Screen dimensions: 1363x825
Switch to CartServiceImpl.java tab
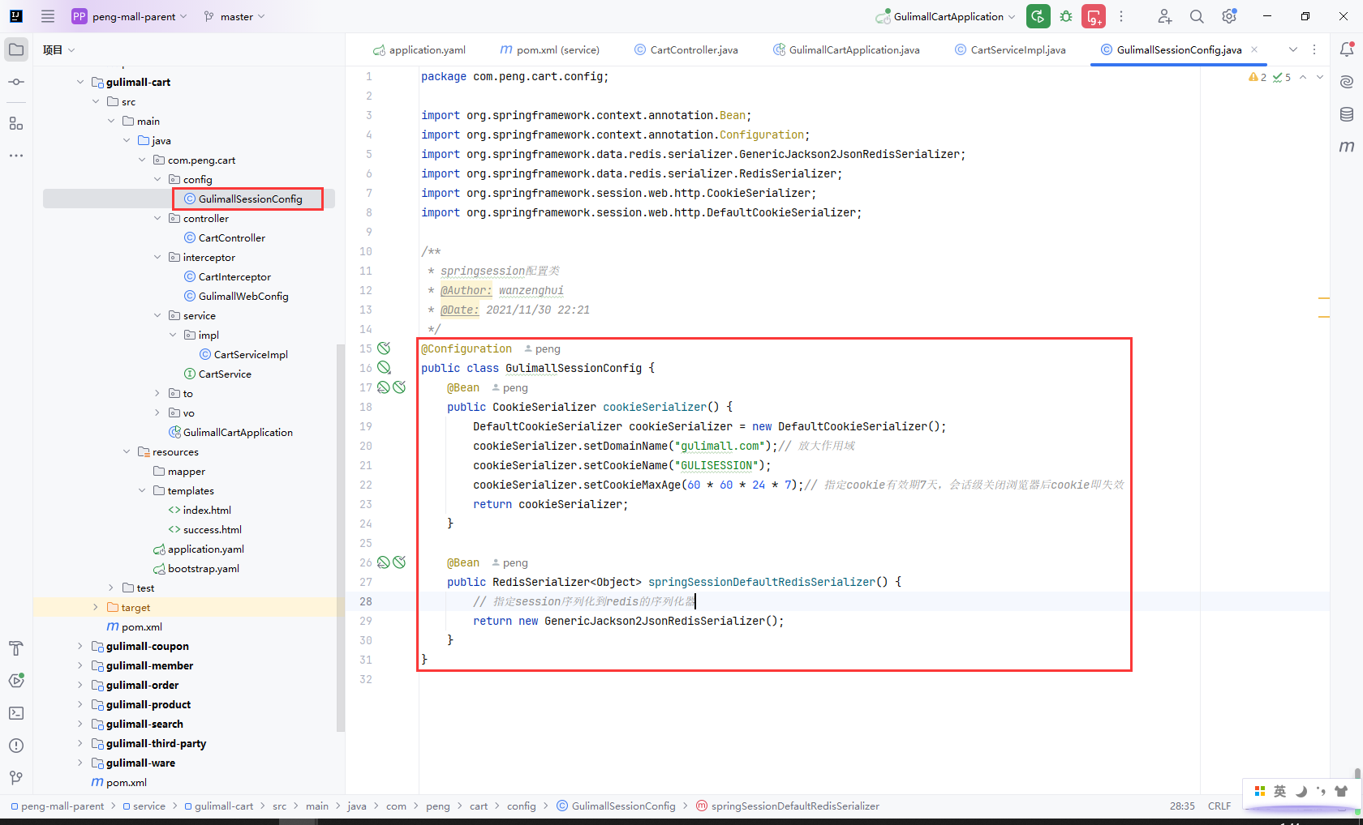[x=1011, y=49]
